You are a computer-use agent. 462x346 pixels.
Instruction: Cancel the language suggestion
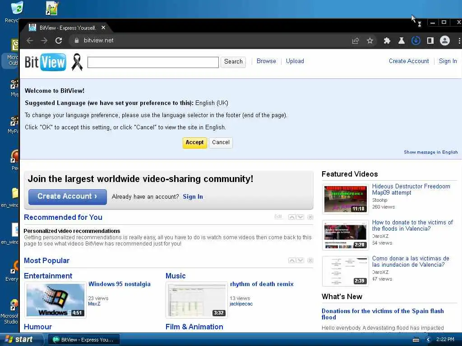click(221, 143)
